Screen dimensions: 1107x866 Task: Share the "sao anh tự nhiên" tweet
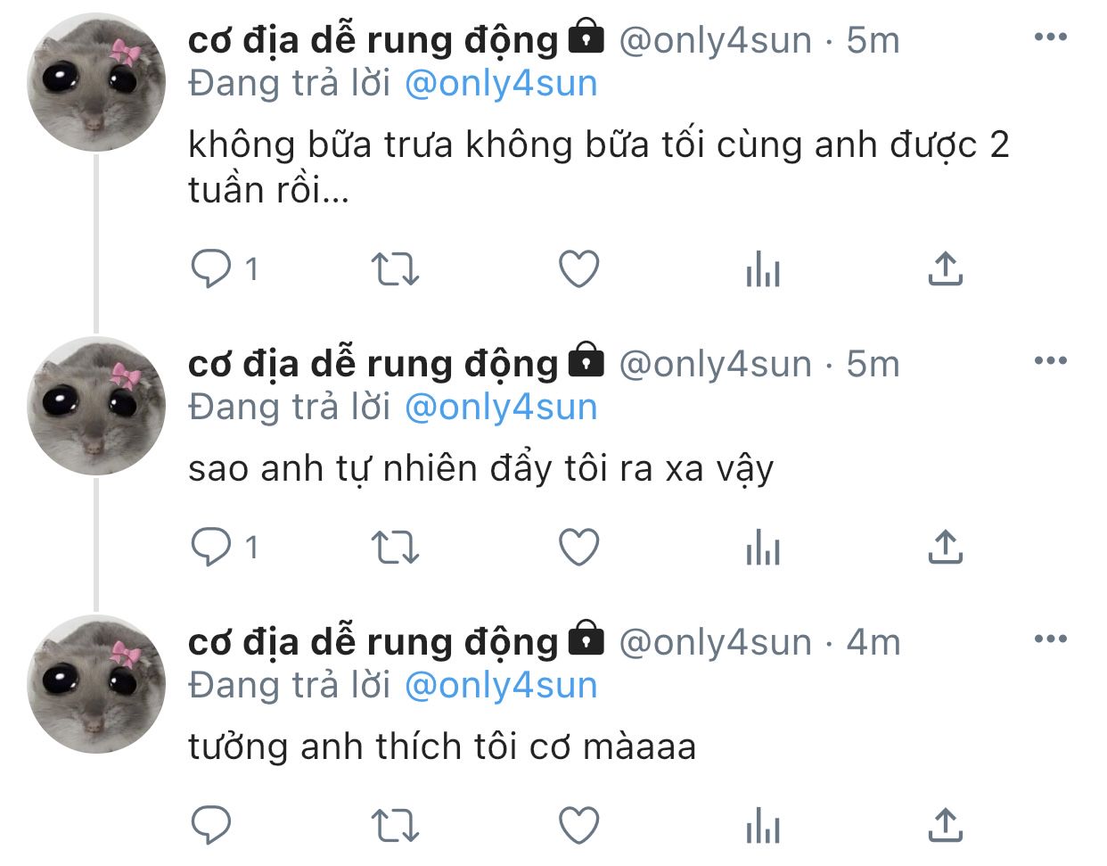(x=946, y=547)
